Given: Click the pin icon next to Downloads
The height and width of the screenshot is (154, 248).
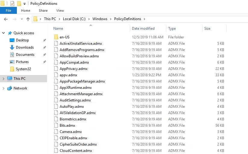Looking at the screenshot, I should click(44, 47).
